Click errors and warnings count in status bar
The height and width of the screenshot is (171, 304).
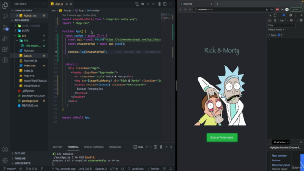(31, 169)
